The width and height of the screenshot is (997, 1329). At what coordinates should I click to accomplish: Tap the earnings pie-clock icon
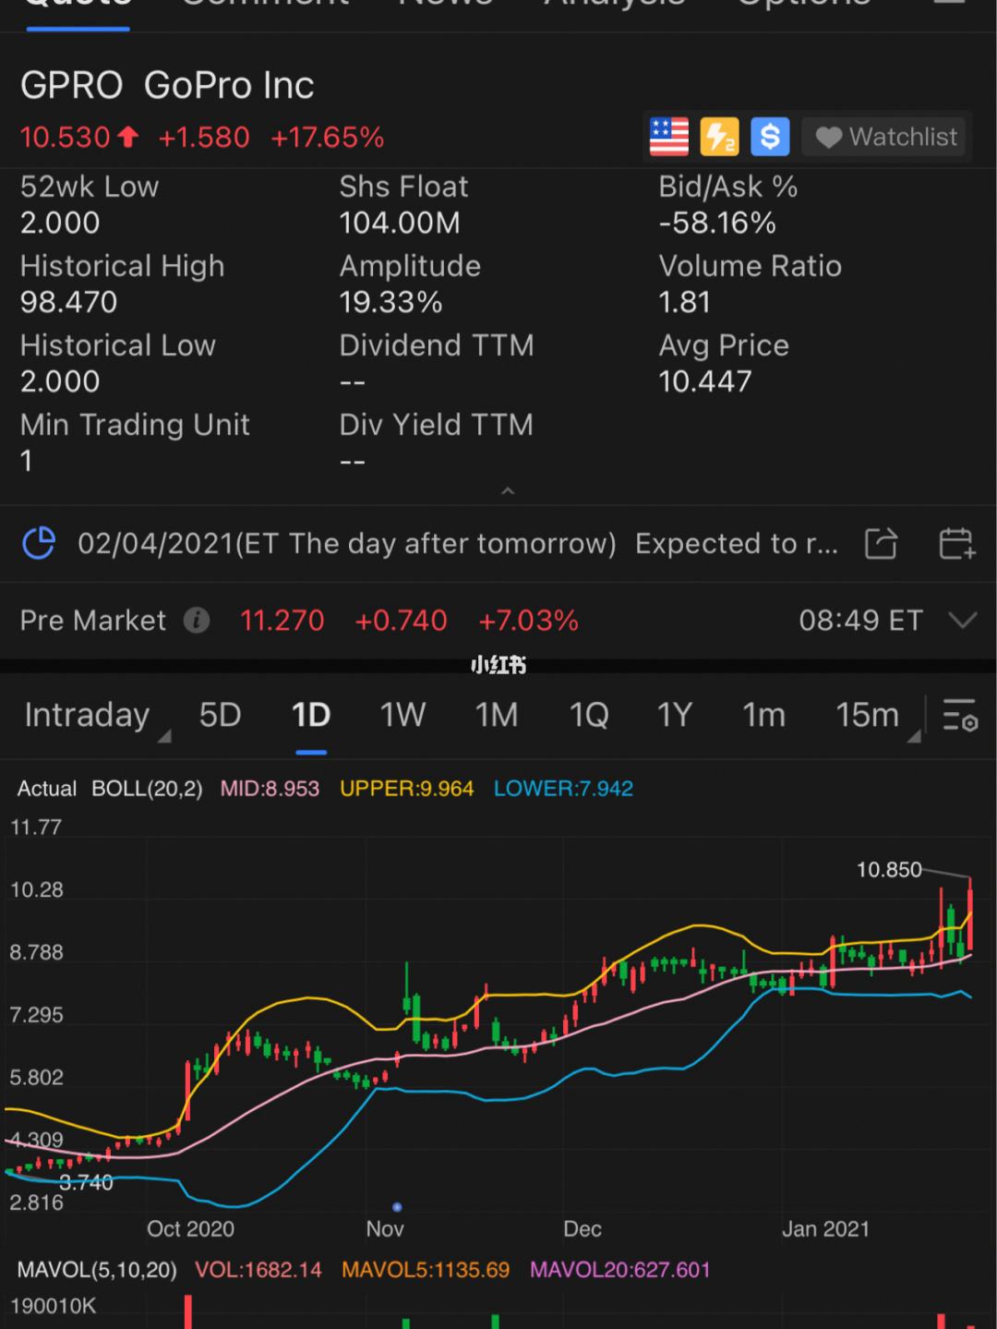(x=39, y=543)
